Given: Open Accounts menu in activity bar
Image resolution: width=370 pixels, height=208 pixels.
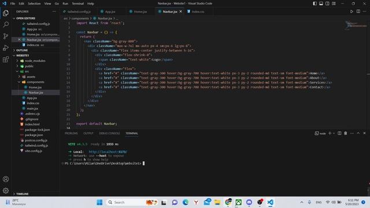Looking at the screenshot, I should point(6,179).
